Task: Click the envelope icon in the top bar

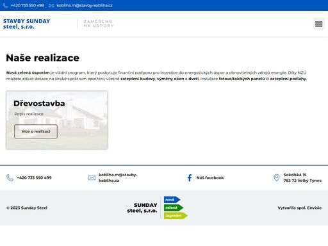Action: click(x=51, y=6)
